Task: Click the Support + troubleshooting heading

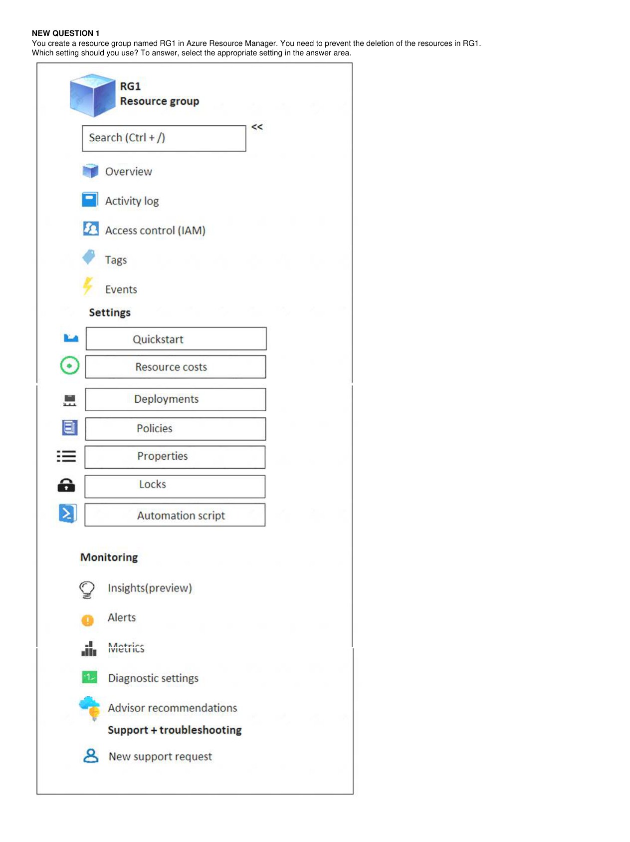Action: click(x=175, y=730)
